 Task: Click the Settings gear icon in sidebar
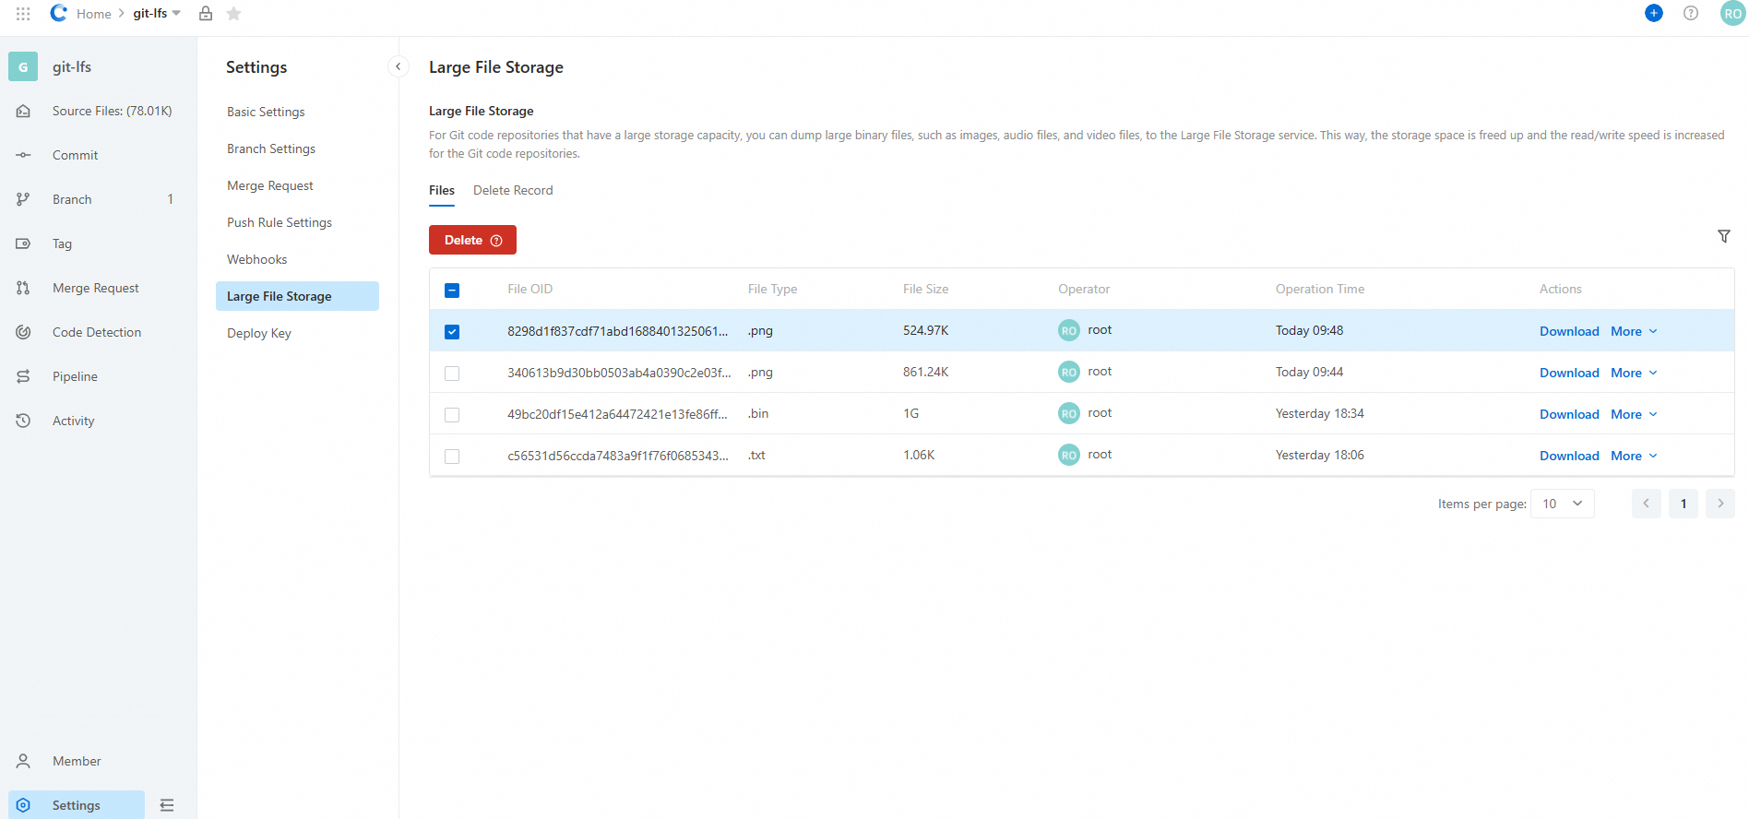coord(23,805)
